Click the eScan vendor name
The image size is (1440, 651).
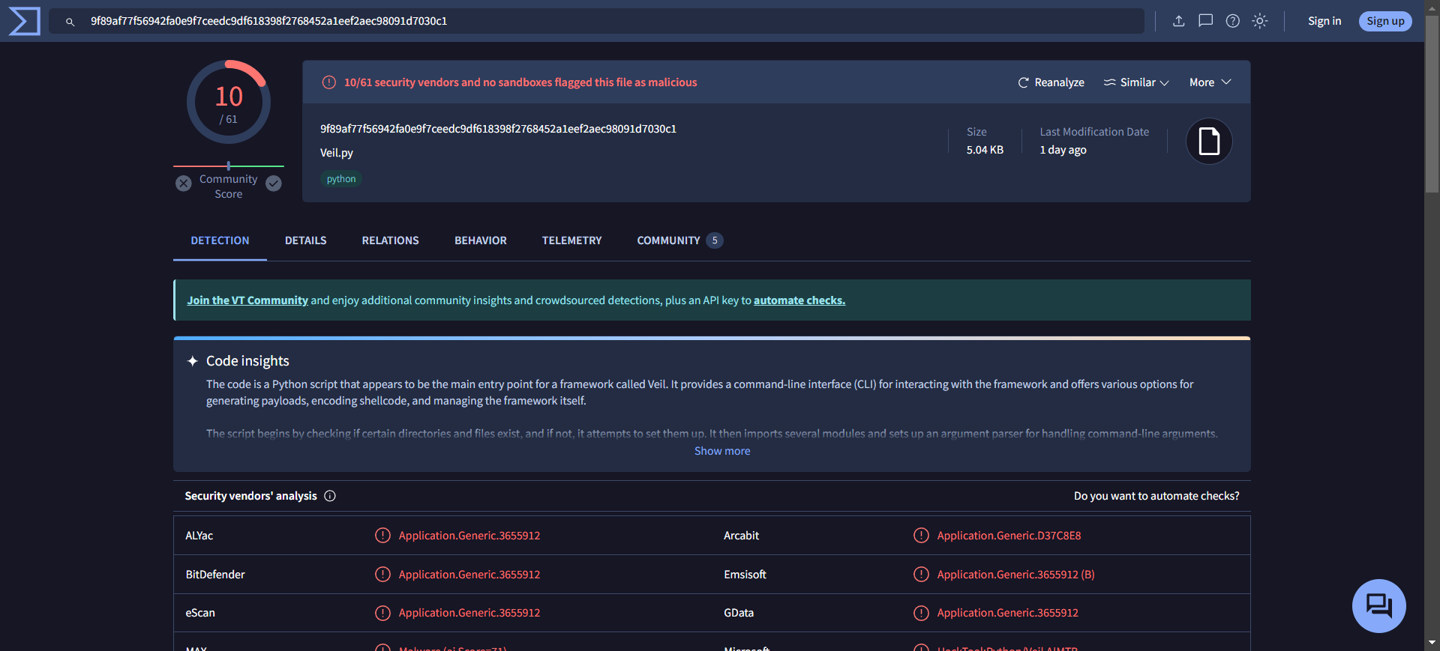tap(200, 613)
